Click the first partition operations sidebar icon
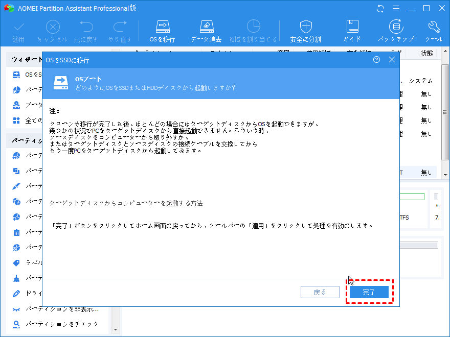450x337 pixels. click(17, 156)
